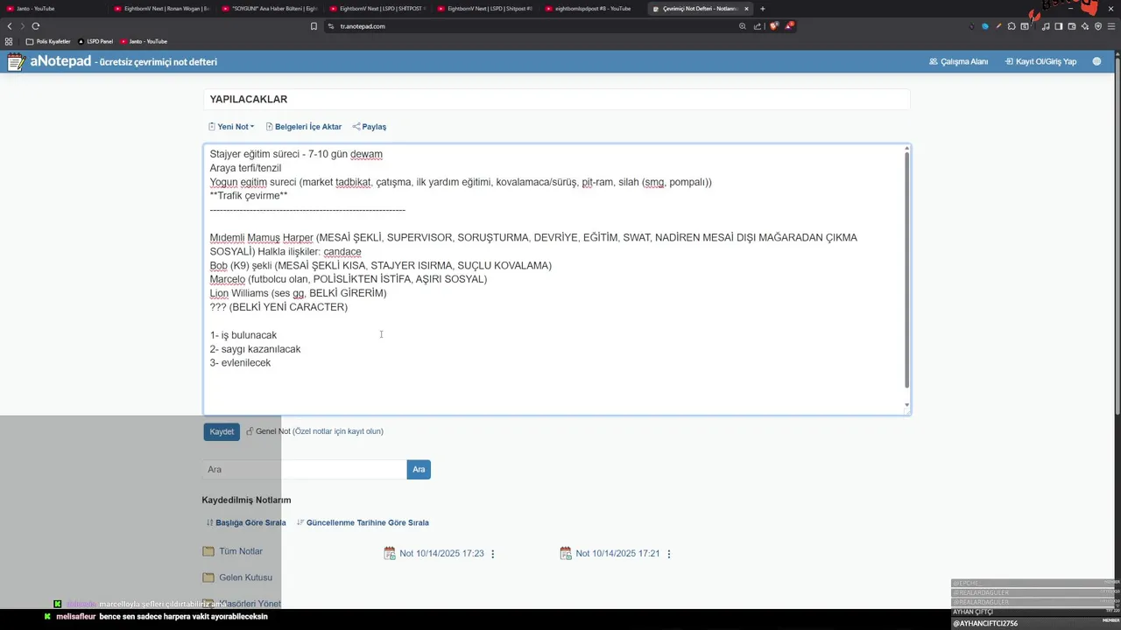Viewport: 1121px width, 630px height.
Task: Open Brave Rewards triangle icon
Action: pyautogui.click(x=788, y=26)
